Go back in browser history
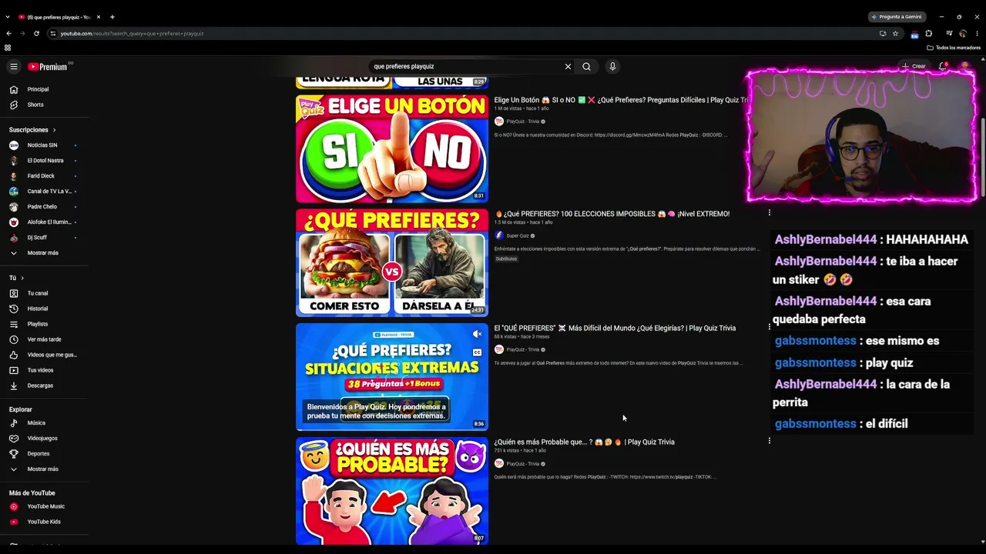Viewport: 986px width, 554px height. click(x=8, y=34)
